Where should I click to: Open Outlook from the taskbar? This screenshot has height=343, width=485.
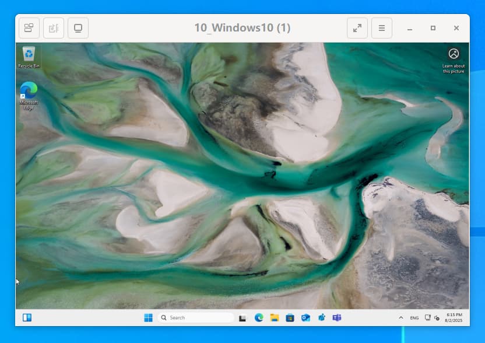[305, 318]
